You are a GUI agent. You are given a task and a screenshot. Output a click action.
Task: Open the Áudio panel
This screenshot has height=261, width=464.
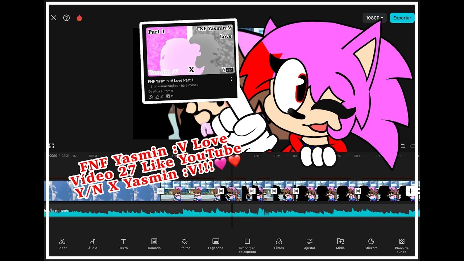coord(92,244)
